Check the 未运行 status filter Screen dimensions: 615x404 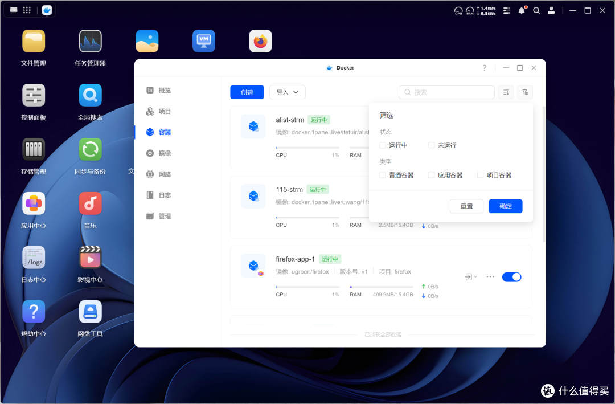(x=432, y=145)
